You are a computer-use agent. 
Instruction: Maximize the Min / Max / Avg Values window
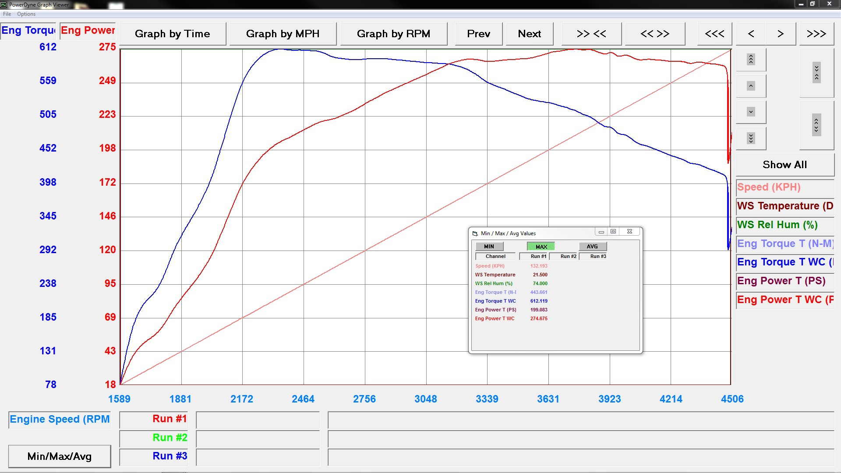pyautogui.click(x=613, y=232)
